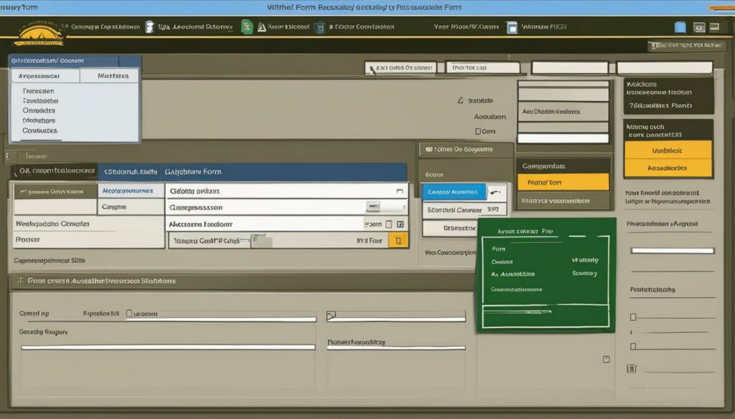
Task: Click the orange square icon ending the fourth form row
Action: click(398, 241)
